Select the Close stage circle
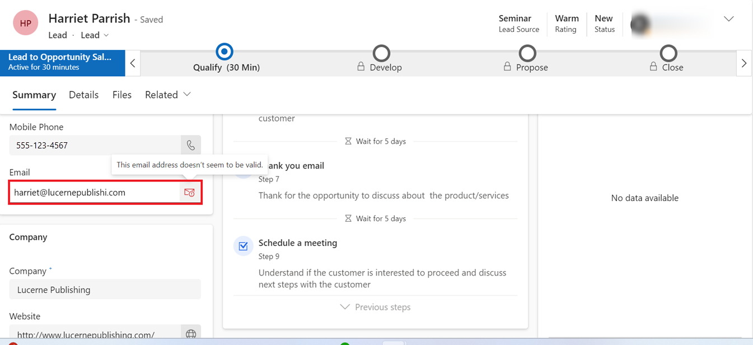The width and height of the screenshot is (753, 345). tap(668, 53)
